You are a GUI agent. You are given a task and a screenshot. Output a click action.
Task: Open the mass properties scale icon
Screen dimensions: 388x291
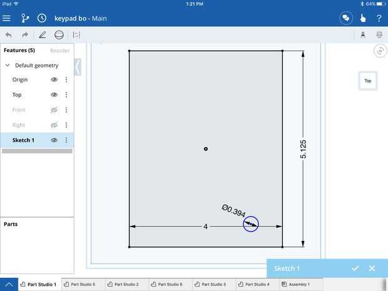point(379,35)
